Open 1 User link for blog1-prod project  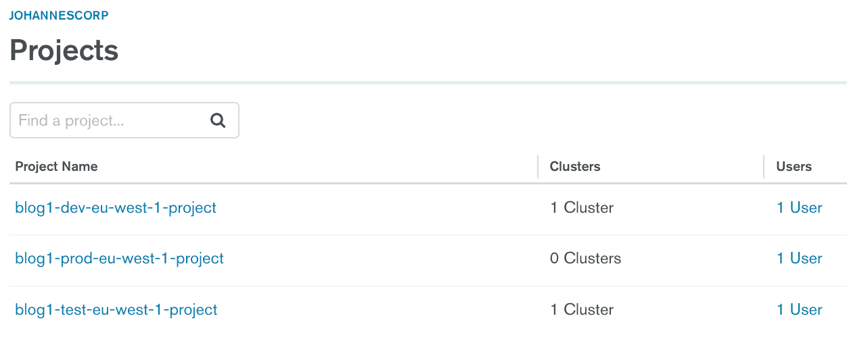click(x=799, y=258)
